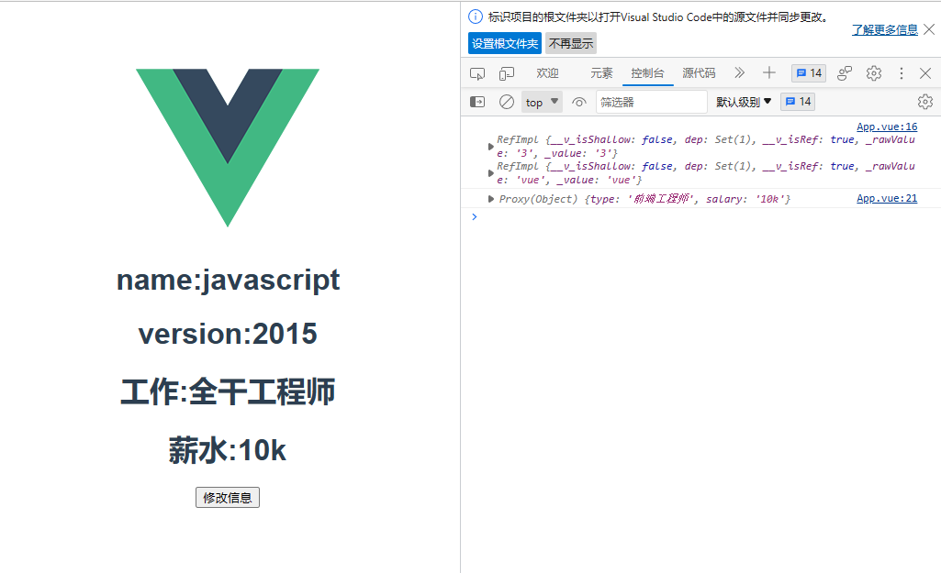
Task: Open the 默认级别 log level dropdown
Action: pos(744,102)
